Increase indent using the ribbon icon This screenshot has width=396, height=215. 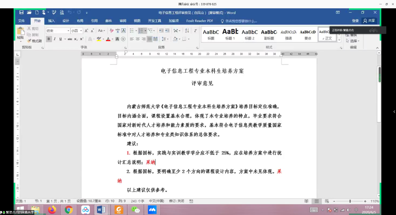click(167, 31)
